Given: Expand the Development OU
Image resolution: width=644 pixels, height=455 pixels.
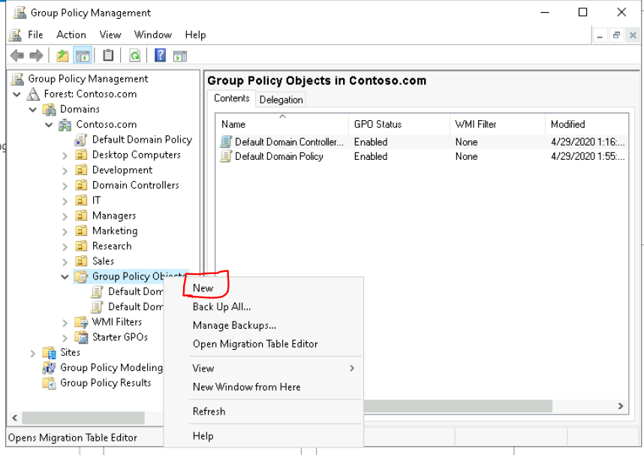Looking at the screenshot, I should 65,171.
